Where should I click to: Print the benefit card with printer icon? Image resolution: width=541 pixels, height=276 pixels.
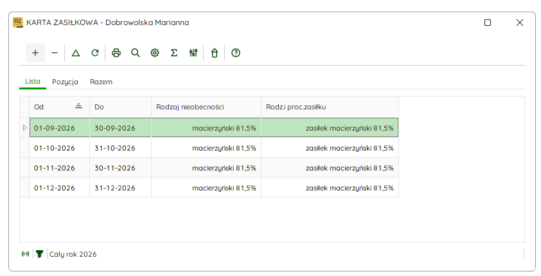[x=116, y=53]
